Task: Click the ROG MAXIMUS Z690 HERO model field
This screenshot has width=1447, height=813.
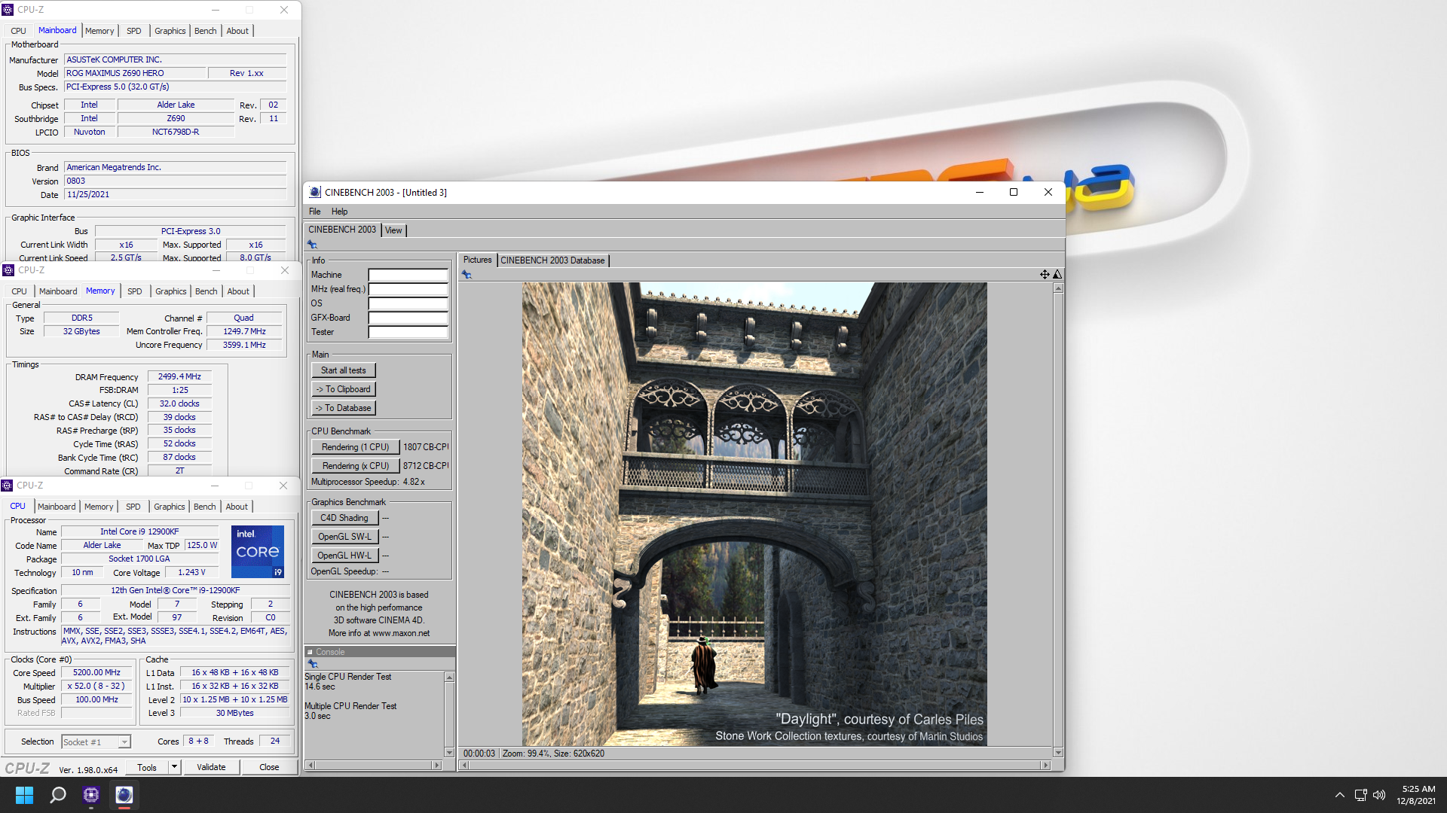Action: (135, 73)
